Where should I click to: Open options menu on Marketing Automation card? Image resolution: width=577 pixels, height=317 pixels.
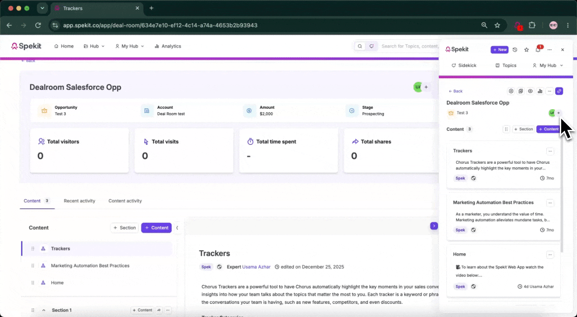click(550, 203)
